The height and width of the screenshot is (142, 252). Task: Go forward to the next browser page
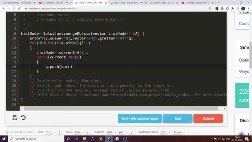[9, 9]
